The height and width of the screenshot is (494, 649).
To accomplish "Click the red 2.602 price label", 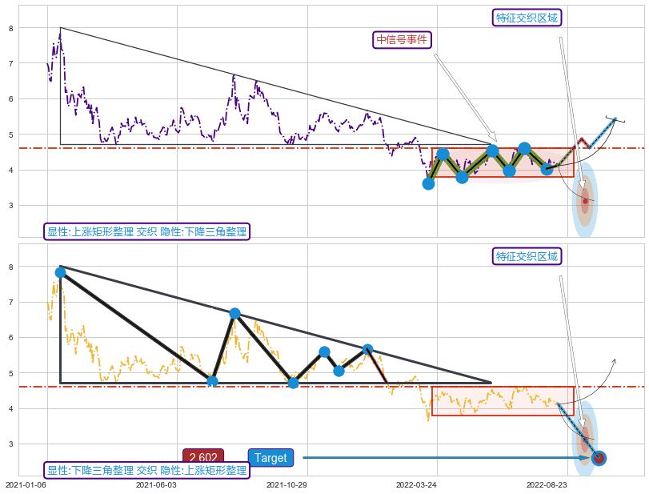I will click(203, 458).
